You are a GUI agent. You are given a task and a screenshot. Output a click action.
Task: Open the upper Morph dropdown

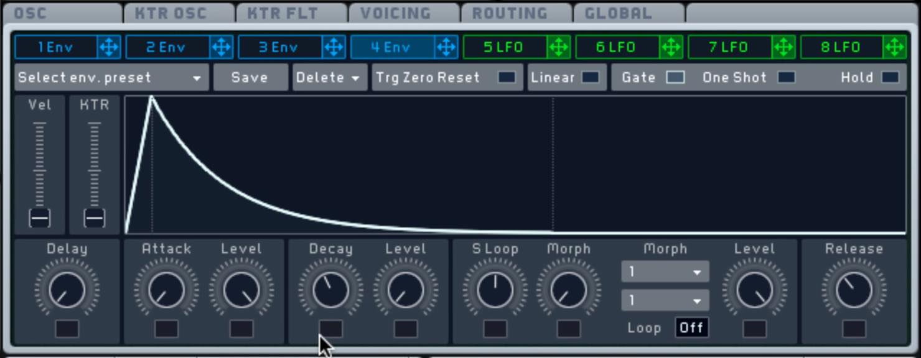coord(665,272)
